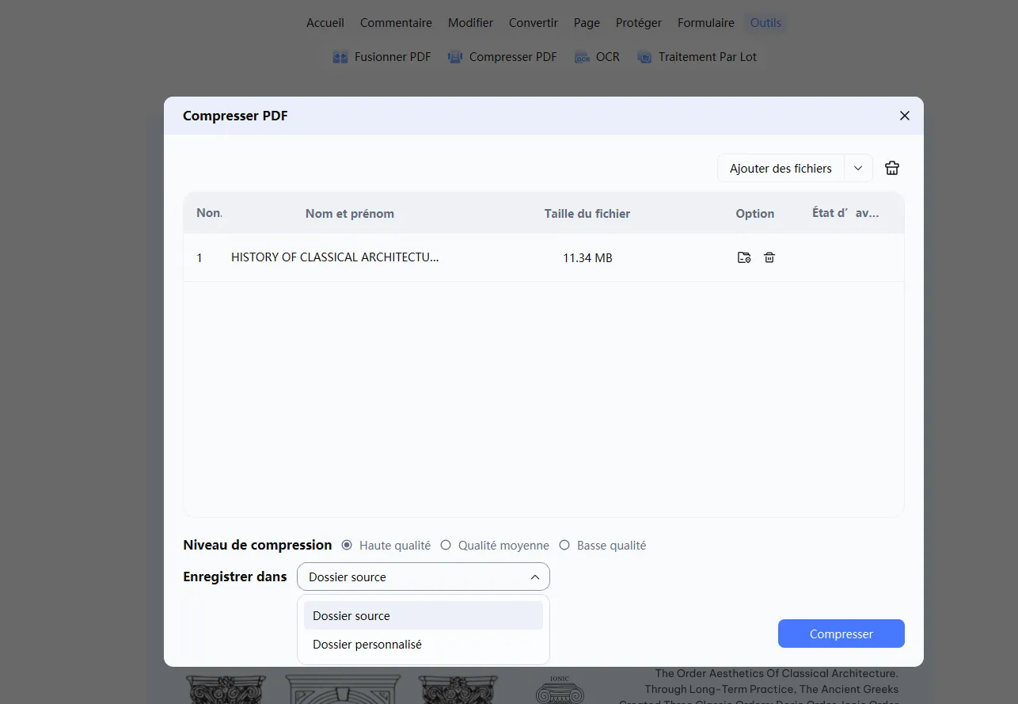Choose Dossier source from dropdown list
Screen dimensions: 1018x704
[424, 615]
